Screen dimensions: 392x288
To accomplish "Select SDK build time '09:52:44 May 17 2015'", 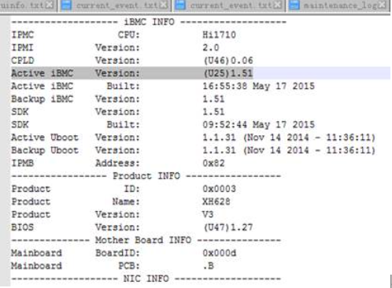I will pos(258,124).
